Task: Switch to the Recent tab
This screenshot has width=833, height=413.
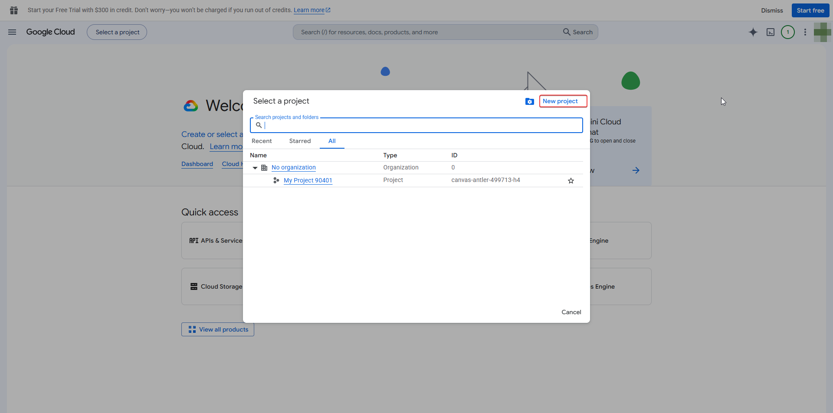Action: [262, 141]
